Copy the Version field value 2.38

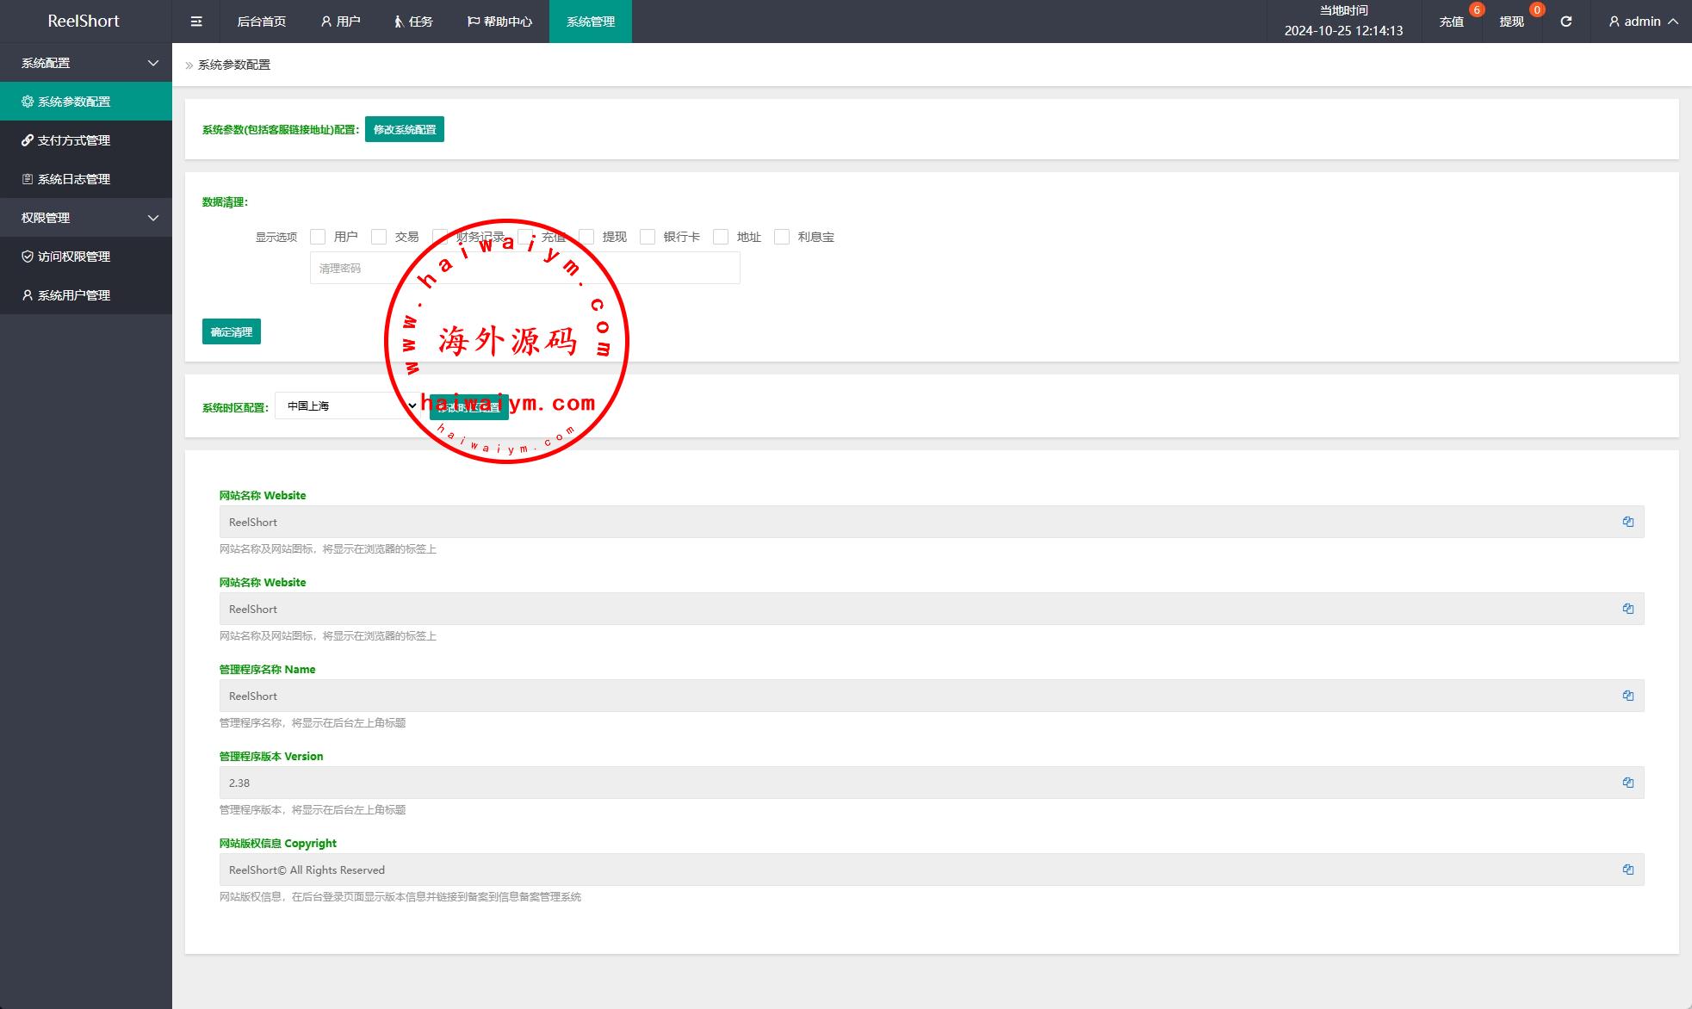click(x=1627, y=783)
